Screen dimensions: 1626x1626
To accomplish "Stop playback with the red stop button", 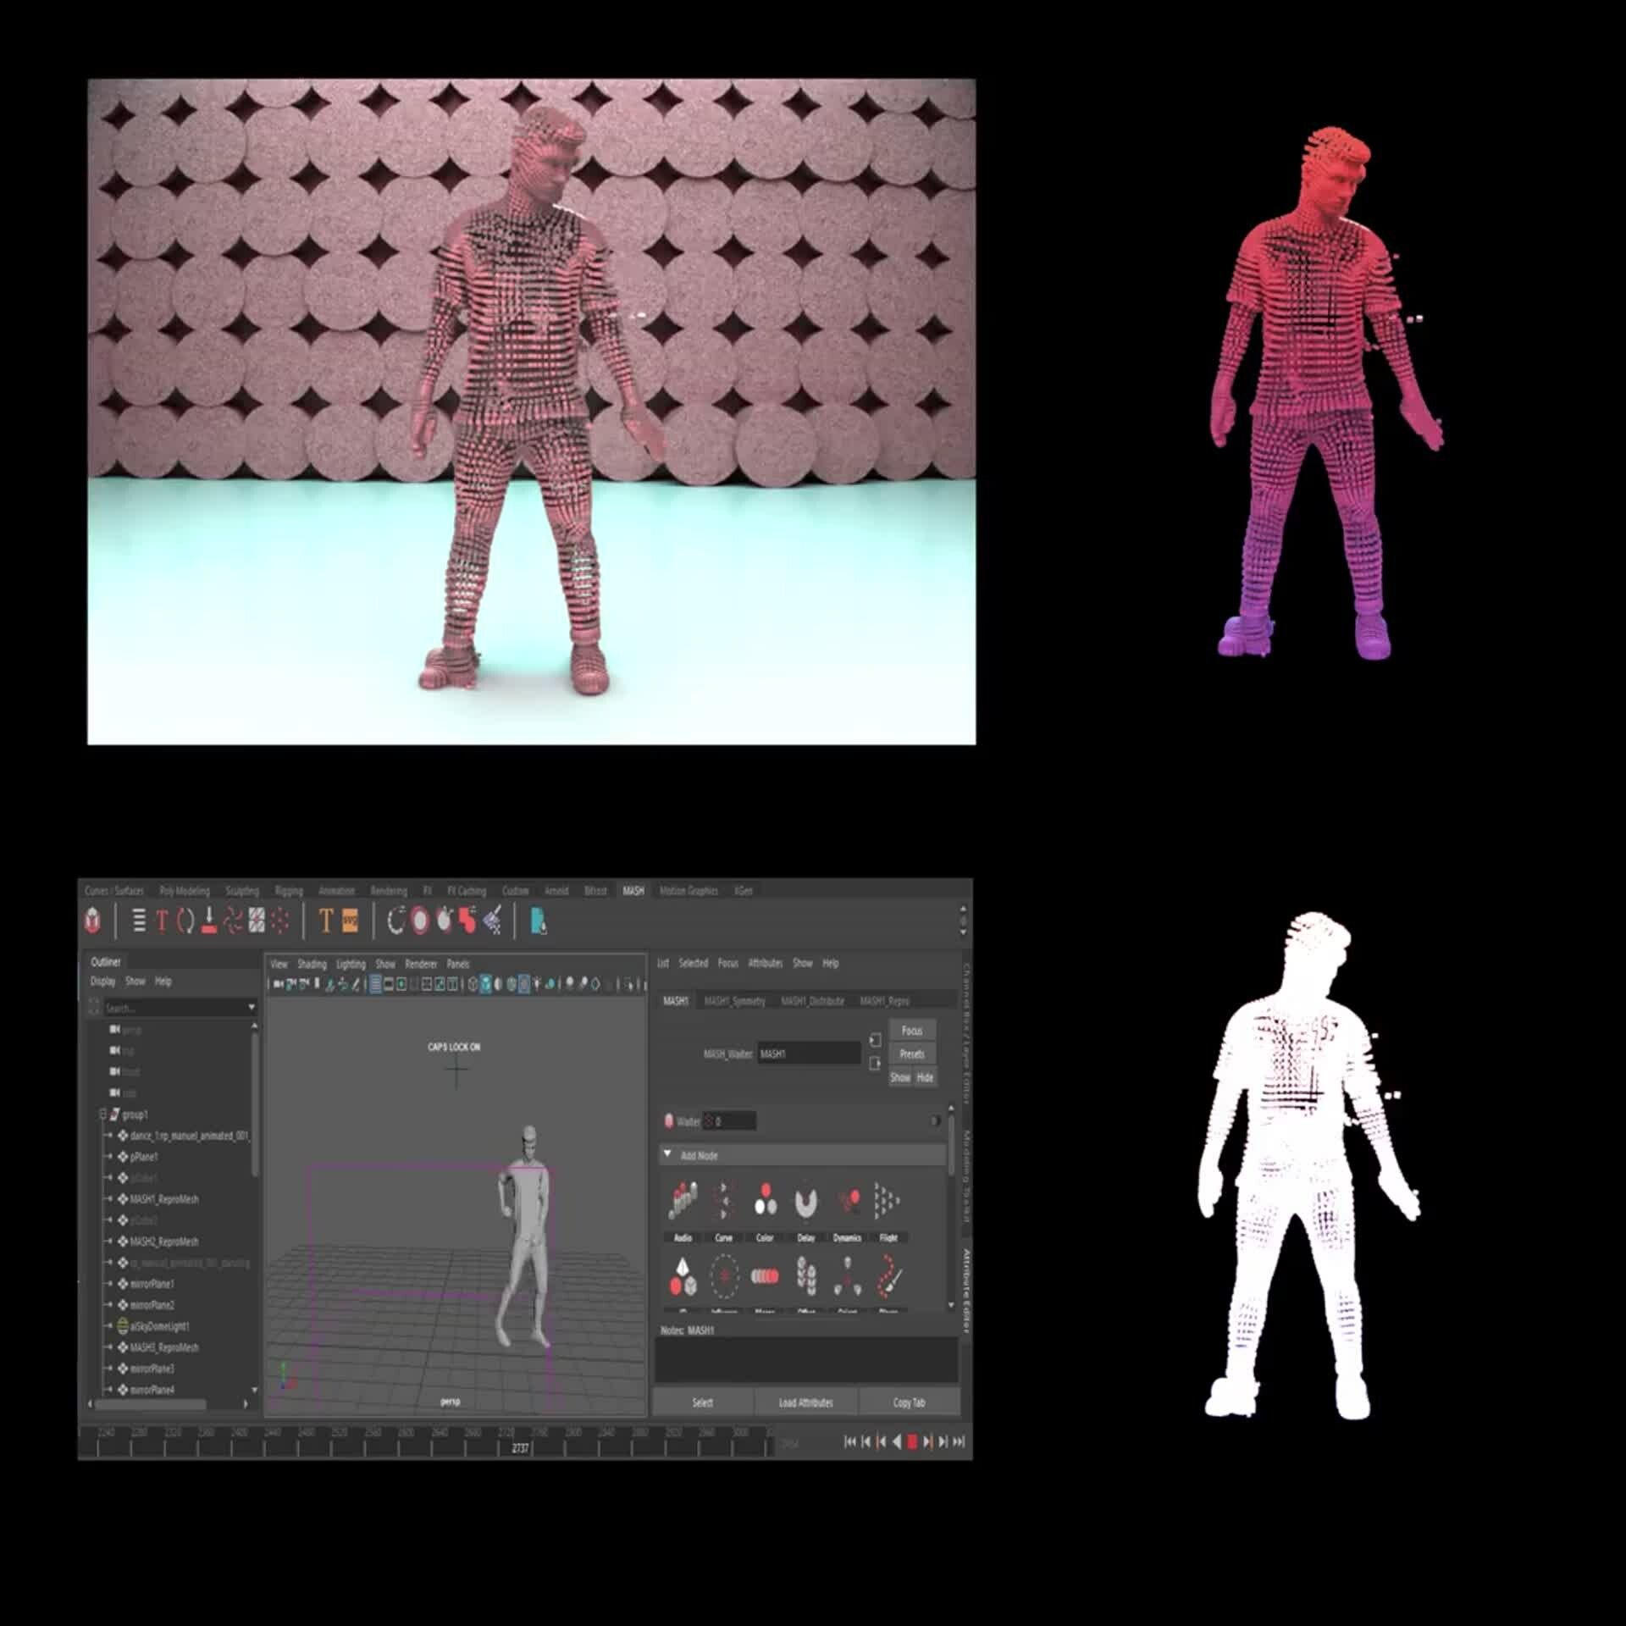I will [912, 1441].
